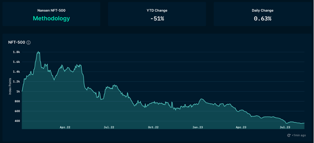Click the 1k y-axis label
314x143 pixels.
point(18,91)
